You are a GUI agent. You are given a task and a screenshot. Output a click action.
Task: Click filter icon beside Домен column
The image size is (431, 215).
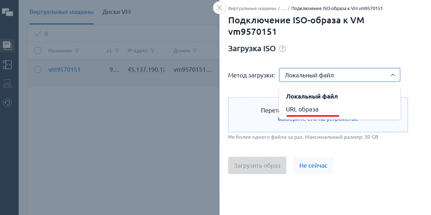195,51
